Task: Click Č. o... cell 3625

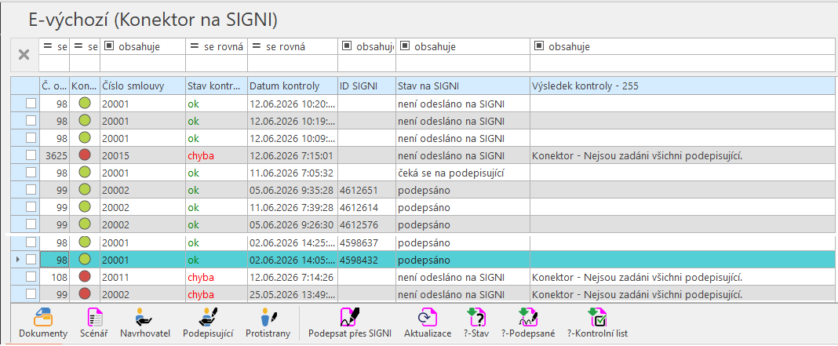Action: [54, 155]
